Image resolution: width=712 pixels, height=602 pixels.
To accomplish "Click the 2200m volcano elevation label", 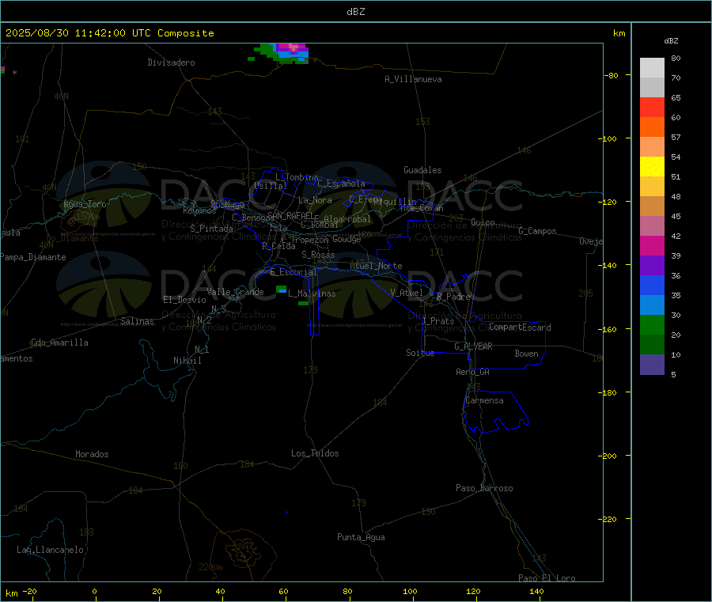I will point(210,567).
